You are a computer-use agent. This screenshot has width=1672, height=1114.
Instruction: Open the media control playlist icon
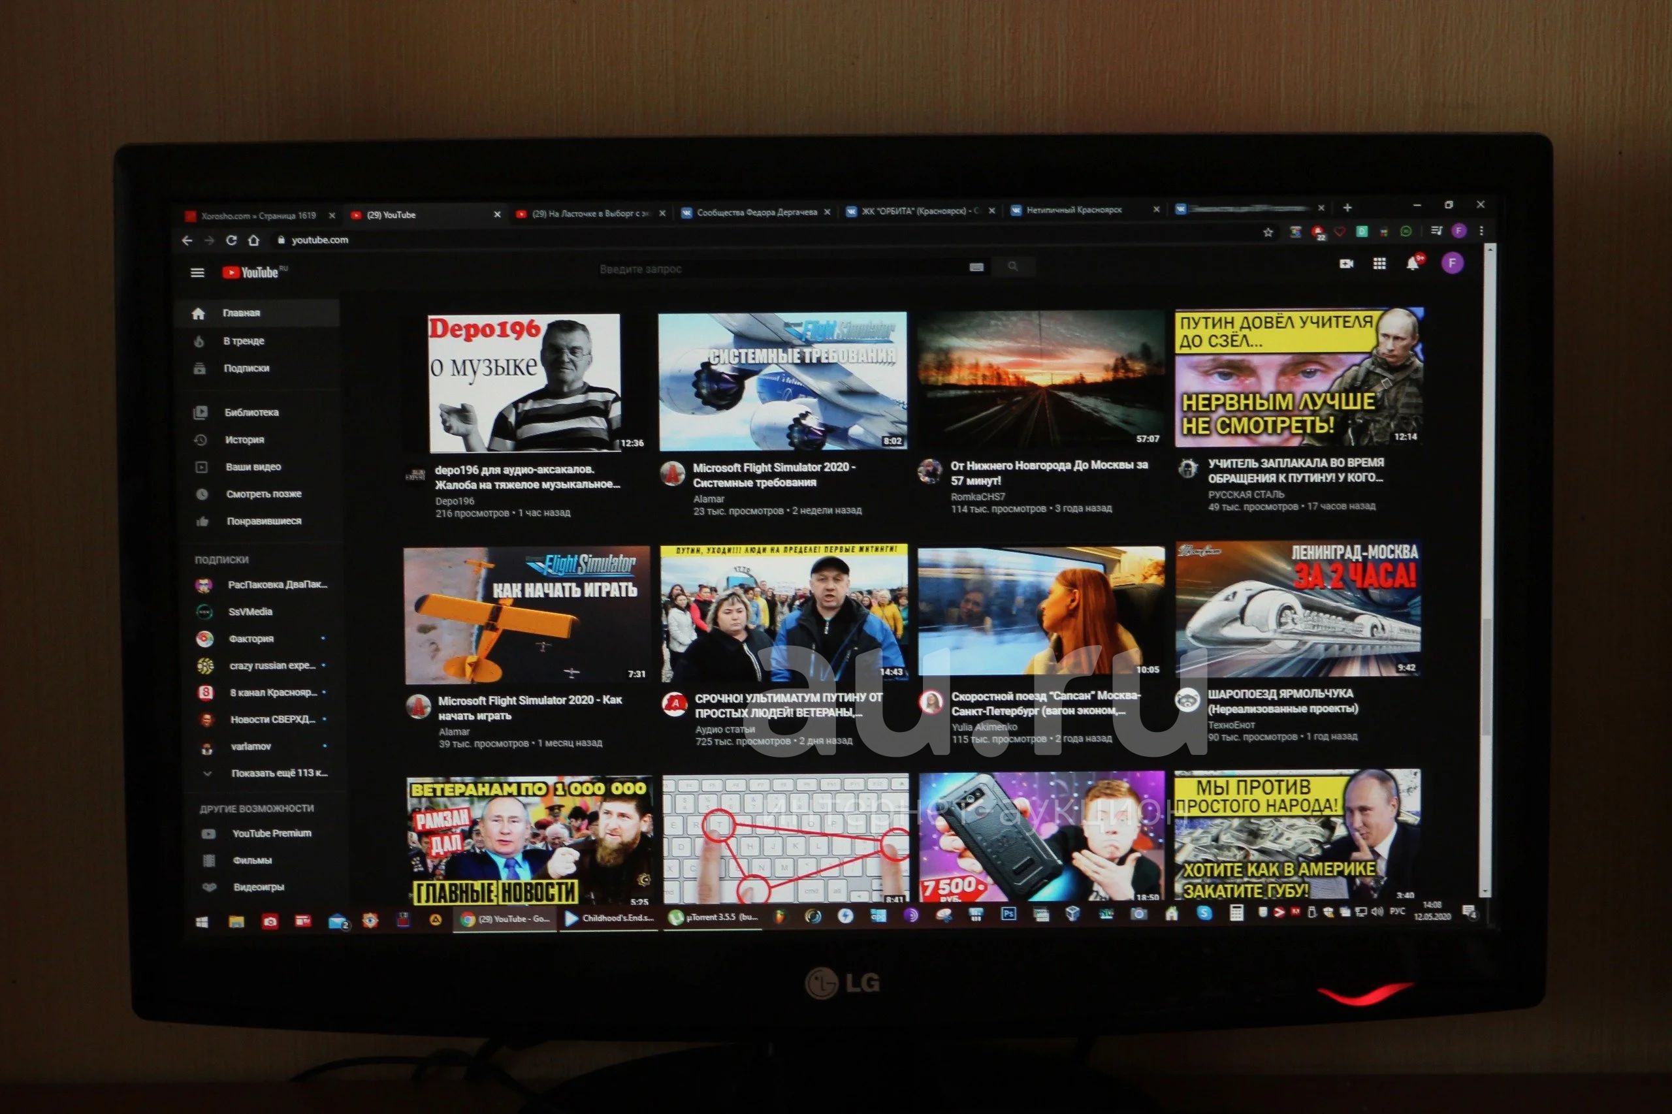pyautogui.click(x=1436, y=231)
